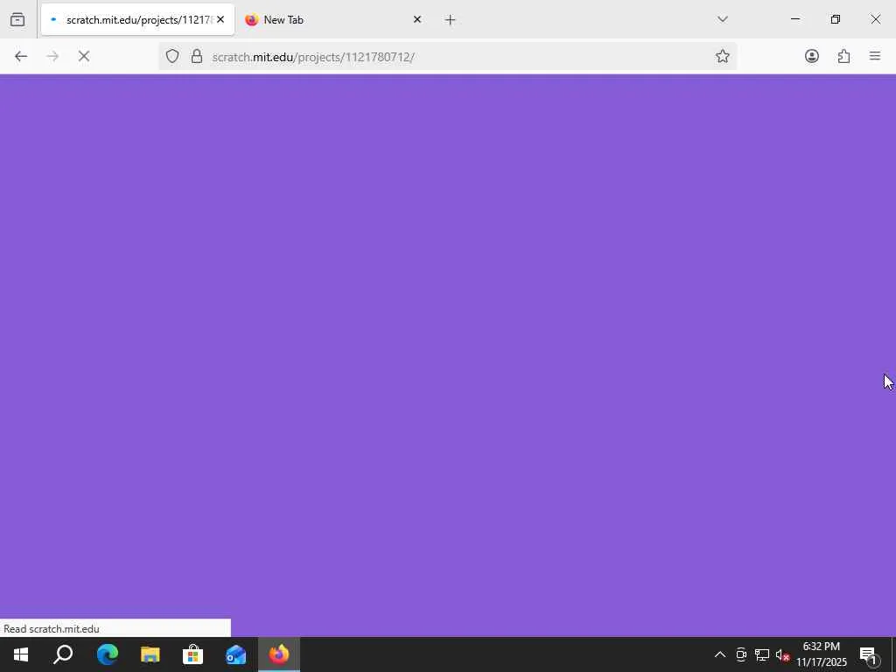896x672 pixels.
Task: Switch to the scratch.mit.edu projects tab
Action: (x=137, y=19)
